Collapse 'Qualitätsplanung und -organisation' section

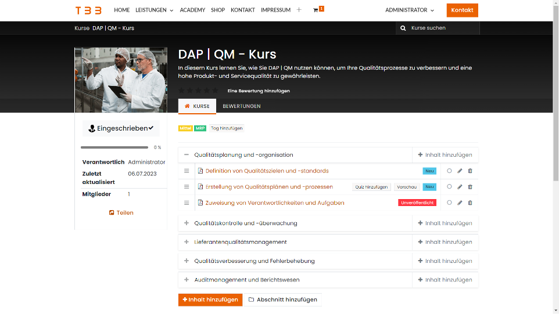pyautogui.click(x=187, y=155)
